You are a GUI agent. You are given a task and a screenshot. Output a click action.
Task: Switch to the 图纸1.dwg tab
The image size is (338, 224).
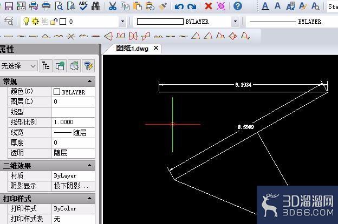tap(132, 49)
